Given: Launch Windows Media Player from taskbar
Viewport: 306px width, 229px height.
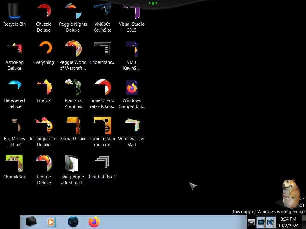Looking at the screenshot, I should (x=51, y=222).
